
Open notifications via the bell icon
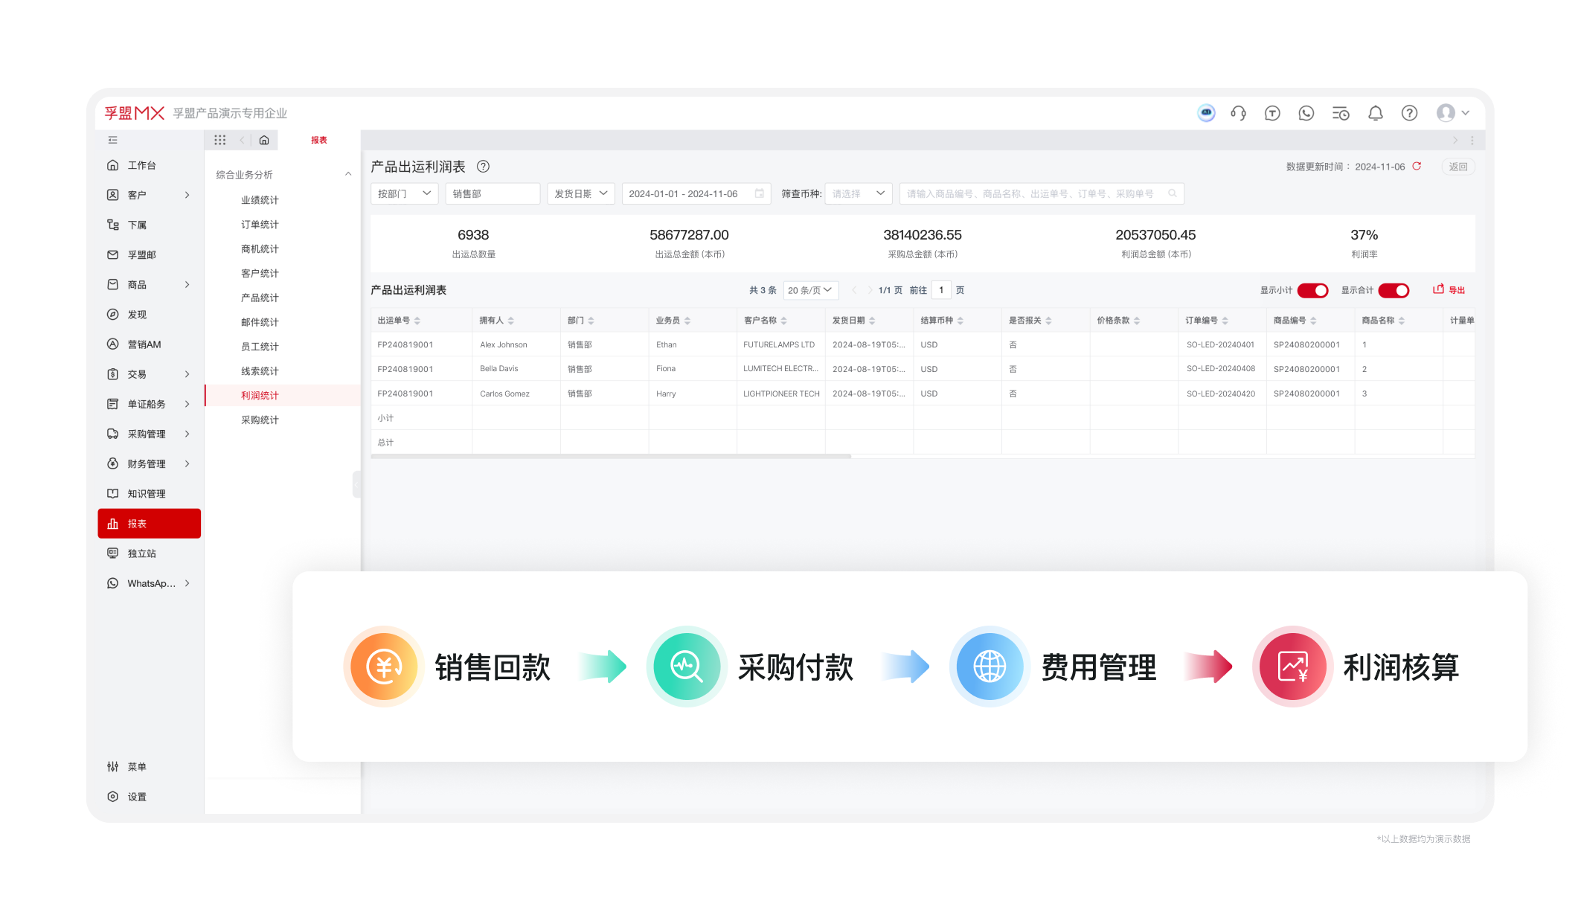click(x=1375, y=113)
